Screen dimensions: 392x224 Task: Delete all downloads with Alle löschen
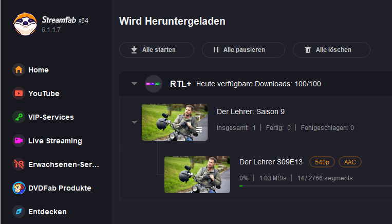point(331,50)
